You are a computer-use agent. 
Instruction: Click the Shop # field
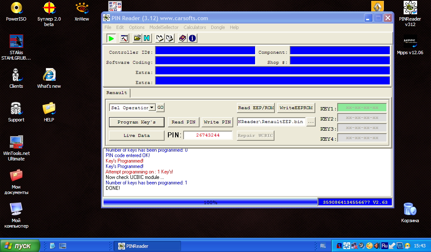(x=340, y=60)
